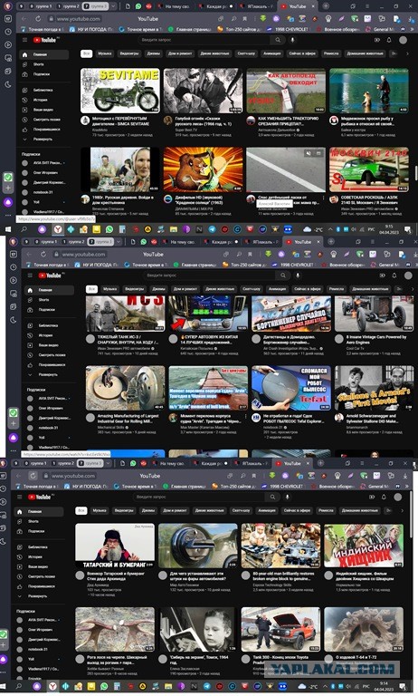The height and width of the screenshot is (696, 418).
Task: Click microphone voice search in bottom screenshot
Action: point(287,497)
